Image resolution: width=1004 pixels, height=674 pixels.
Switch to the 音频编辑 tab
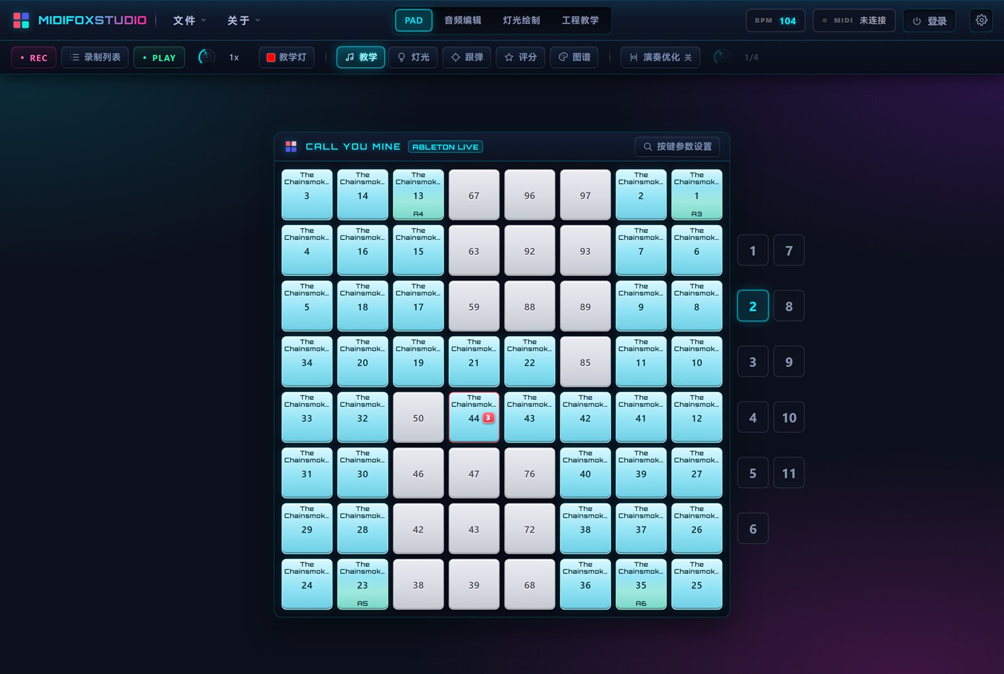point(462,21)
